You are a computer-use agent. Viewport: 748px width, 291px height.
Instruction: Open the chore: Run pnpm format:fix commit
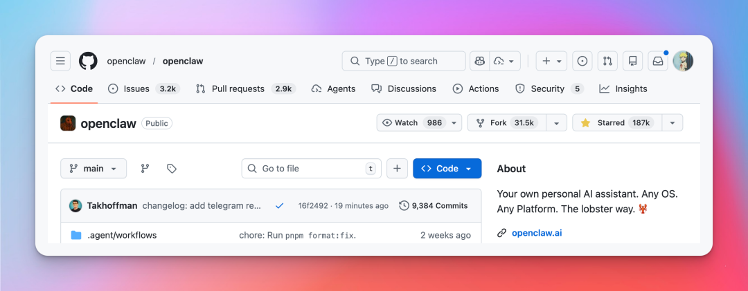click(298, 235)
